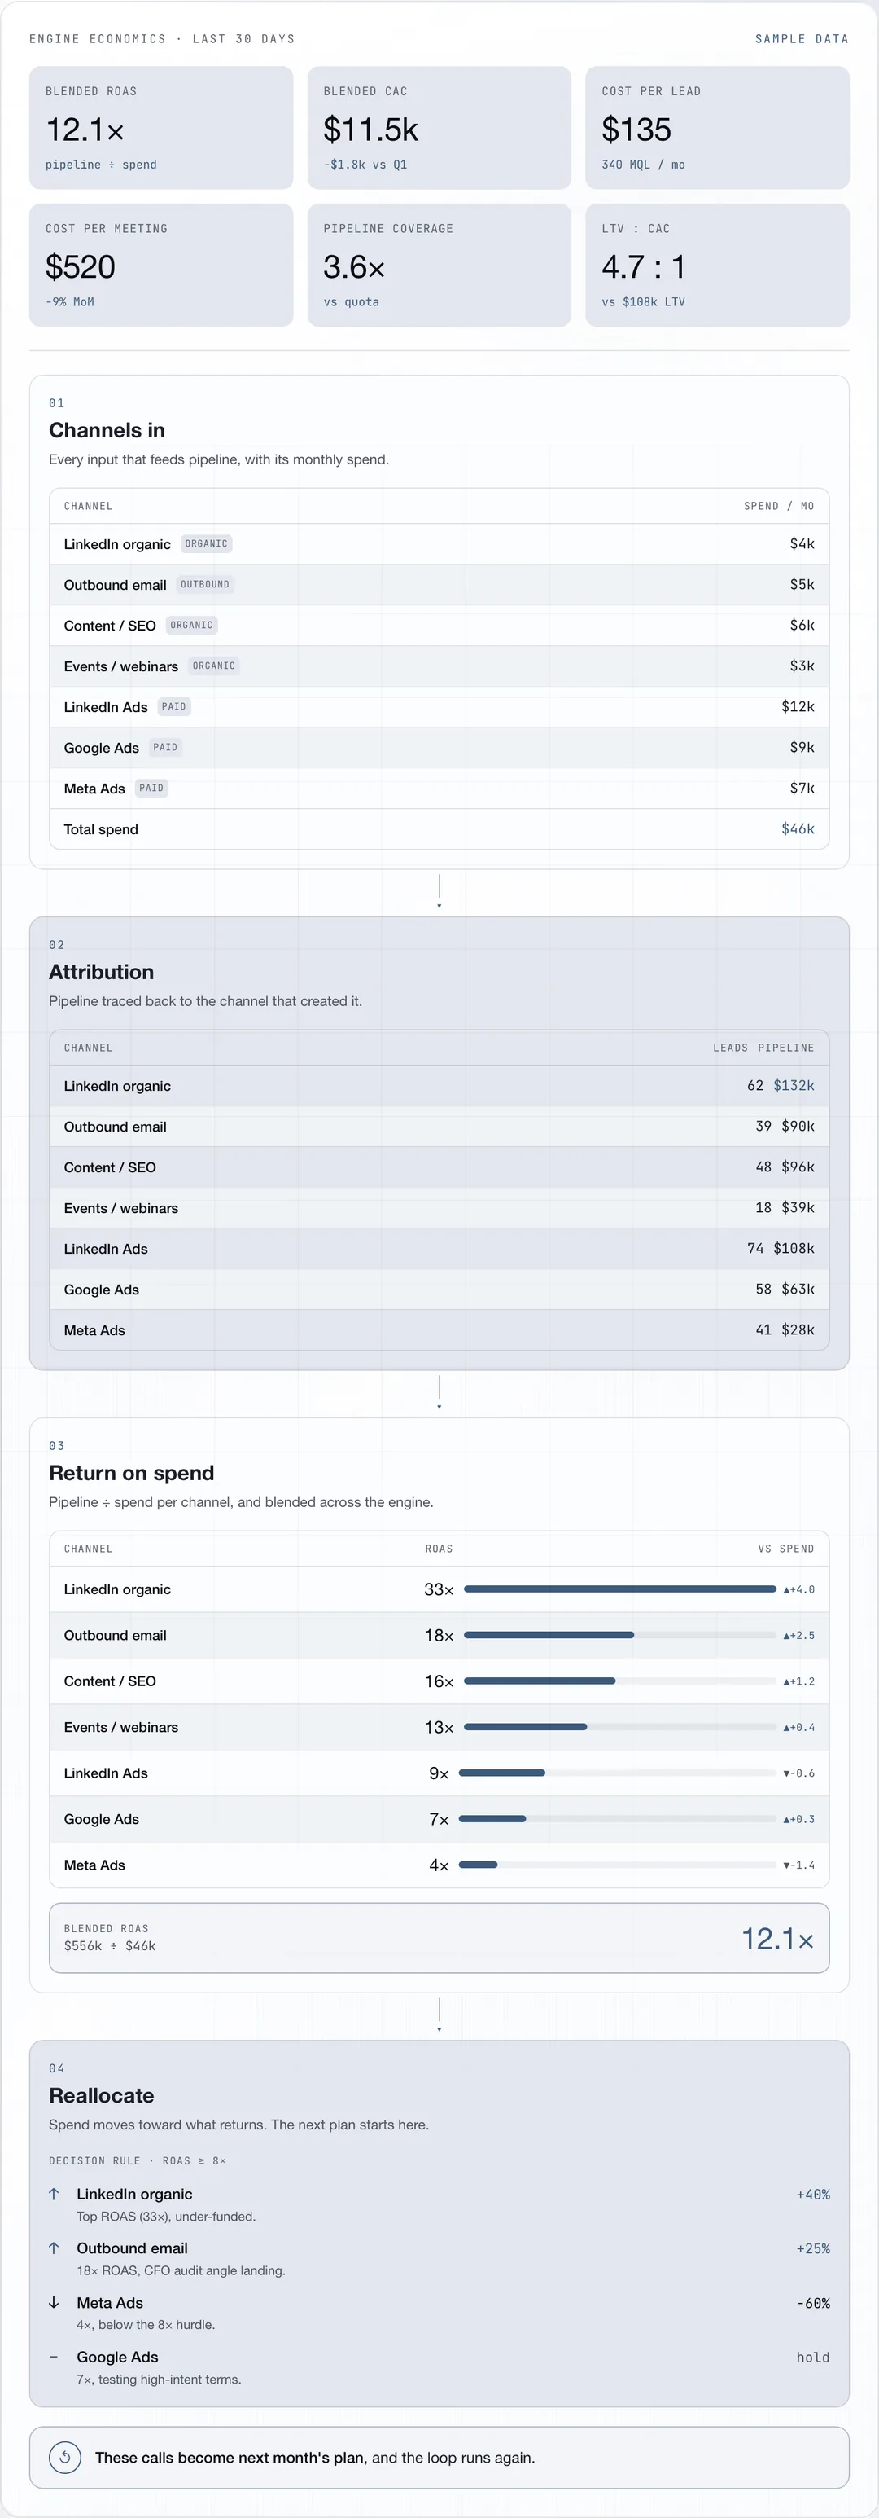This screenshot has width=879, height=2518.
Task: Click the 7× ROAS value for Google Ads
Action: coord(439,1819)
